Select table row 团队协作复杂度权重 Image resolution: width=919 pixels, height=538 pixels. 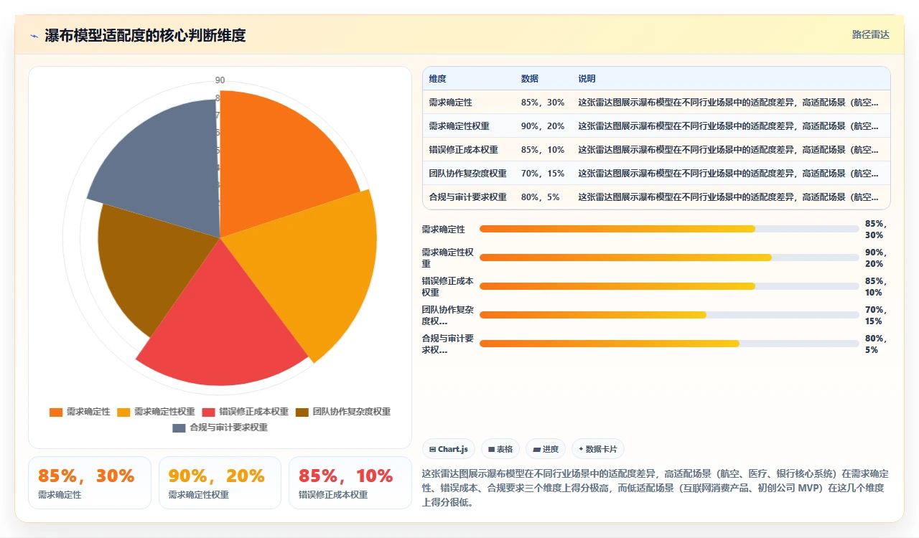(x=656, y=174)
